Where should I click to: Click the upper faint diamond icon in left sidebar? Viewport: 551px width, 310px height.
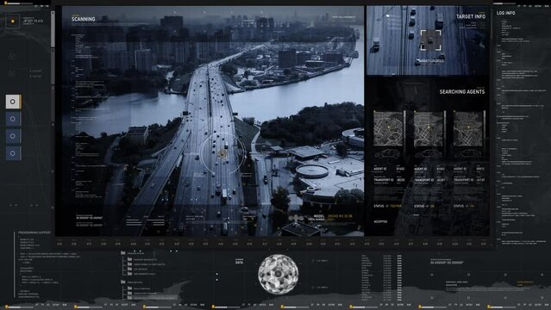coord(12,56)
